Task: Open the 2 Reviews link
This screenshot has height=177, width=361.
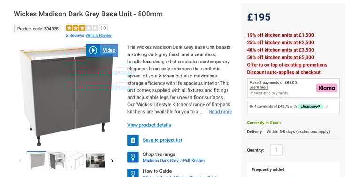Action: (x=75, y=35)
